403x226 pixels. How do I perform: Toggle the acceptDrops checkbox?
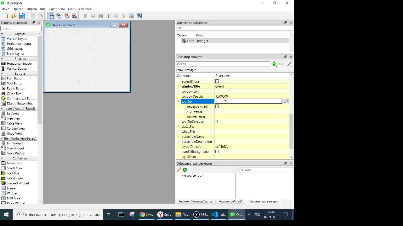(217, 81)
